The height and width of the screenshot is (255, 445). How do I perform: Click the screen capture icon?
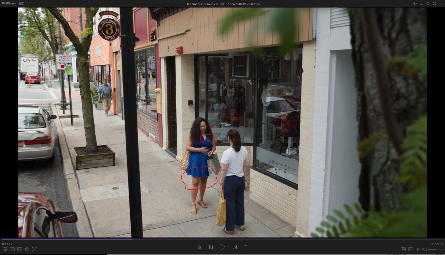pyautogui.click(x=35, y=249)
